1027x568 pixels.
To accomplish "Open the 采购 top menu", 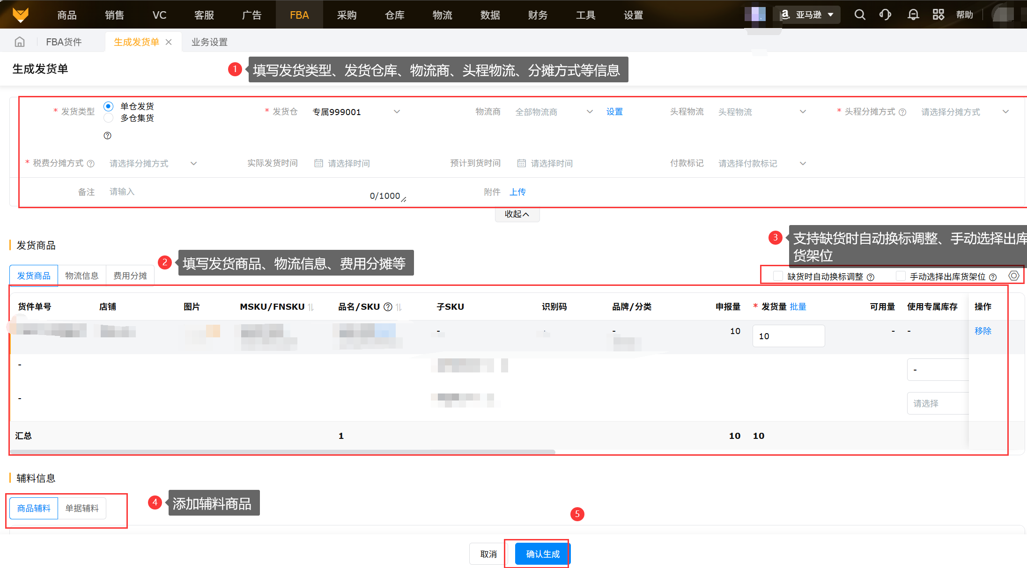I will point(347,15).
